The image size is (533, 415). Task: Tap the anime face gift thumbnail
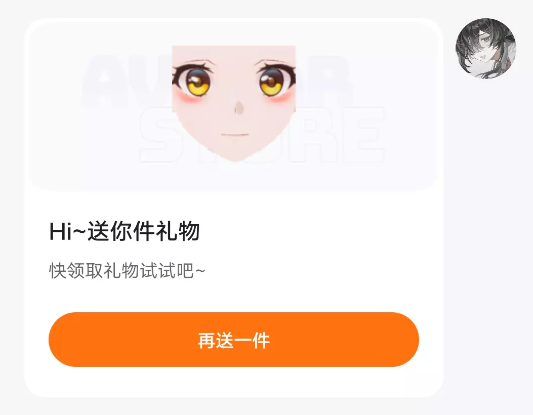click(x=234, y=104)
